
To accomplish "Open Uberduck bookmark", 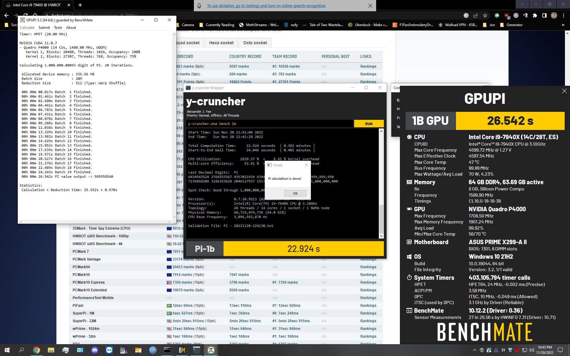I will (368, 25).
